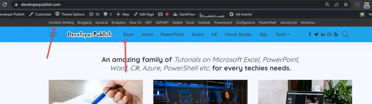Open the Analytics category link
This screenshot has width=372, height=104.
(x=119, y=23)
